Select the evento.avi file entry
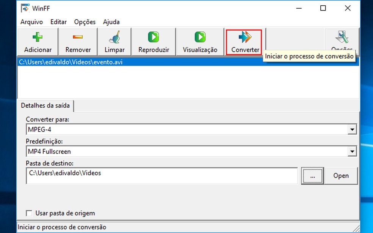 tap(76, 62)
